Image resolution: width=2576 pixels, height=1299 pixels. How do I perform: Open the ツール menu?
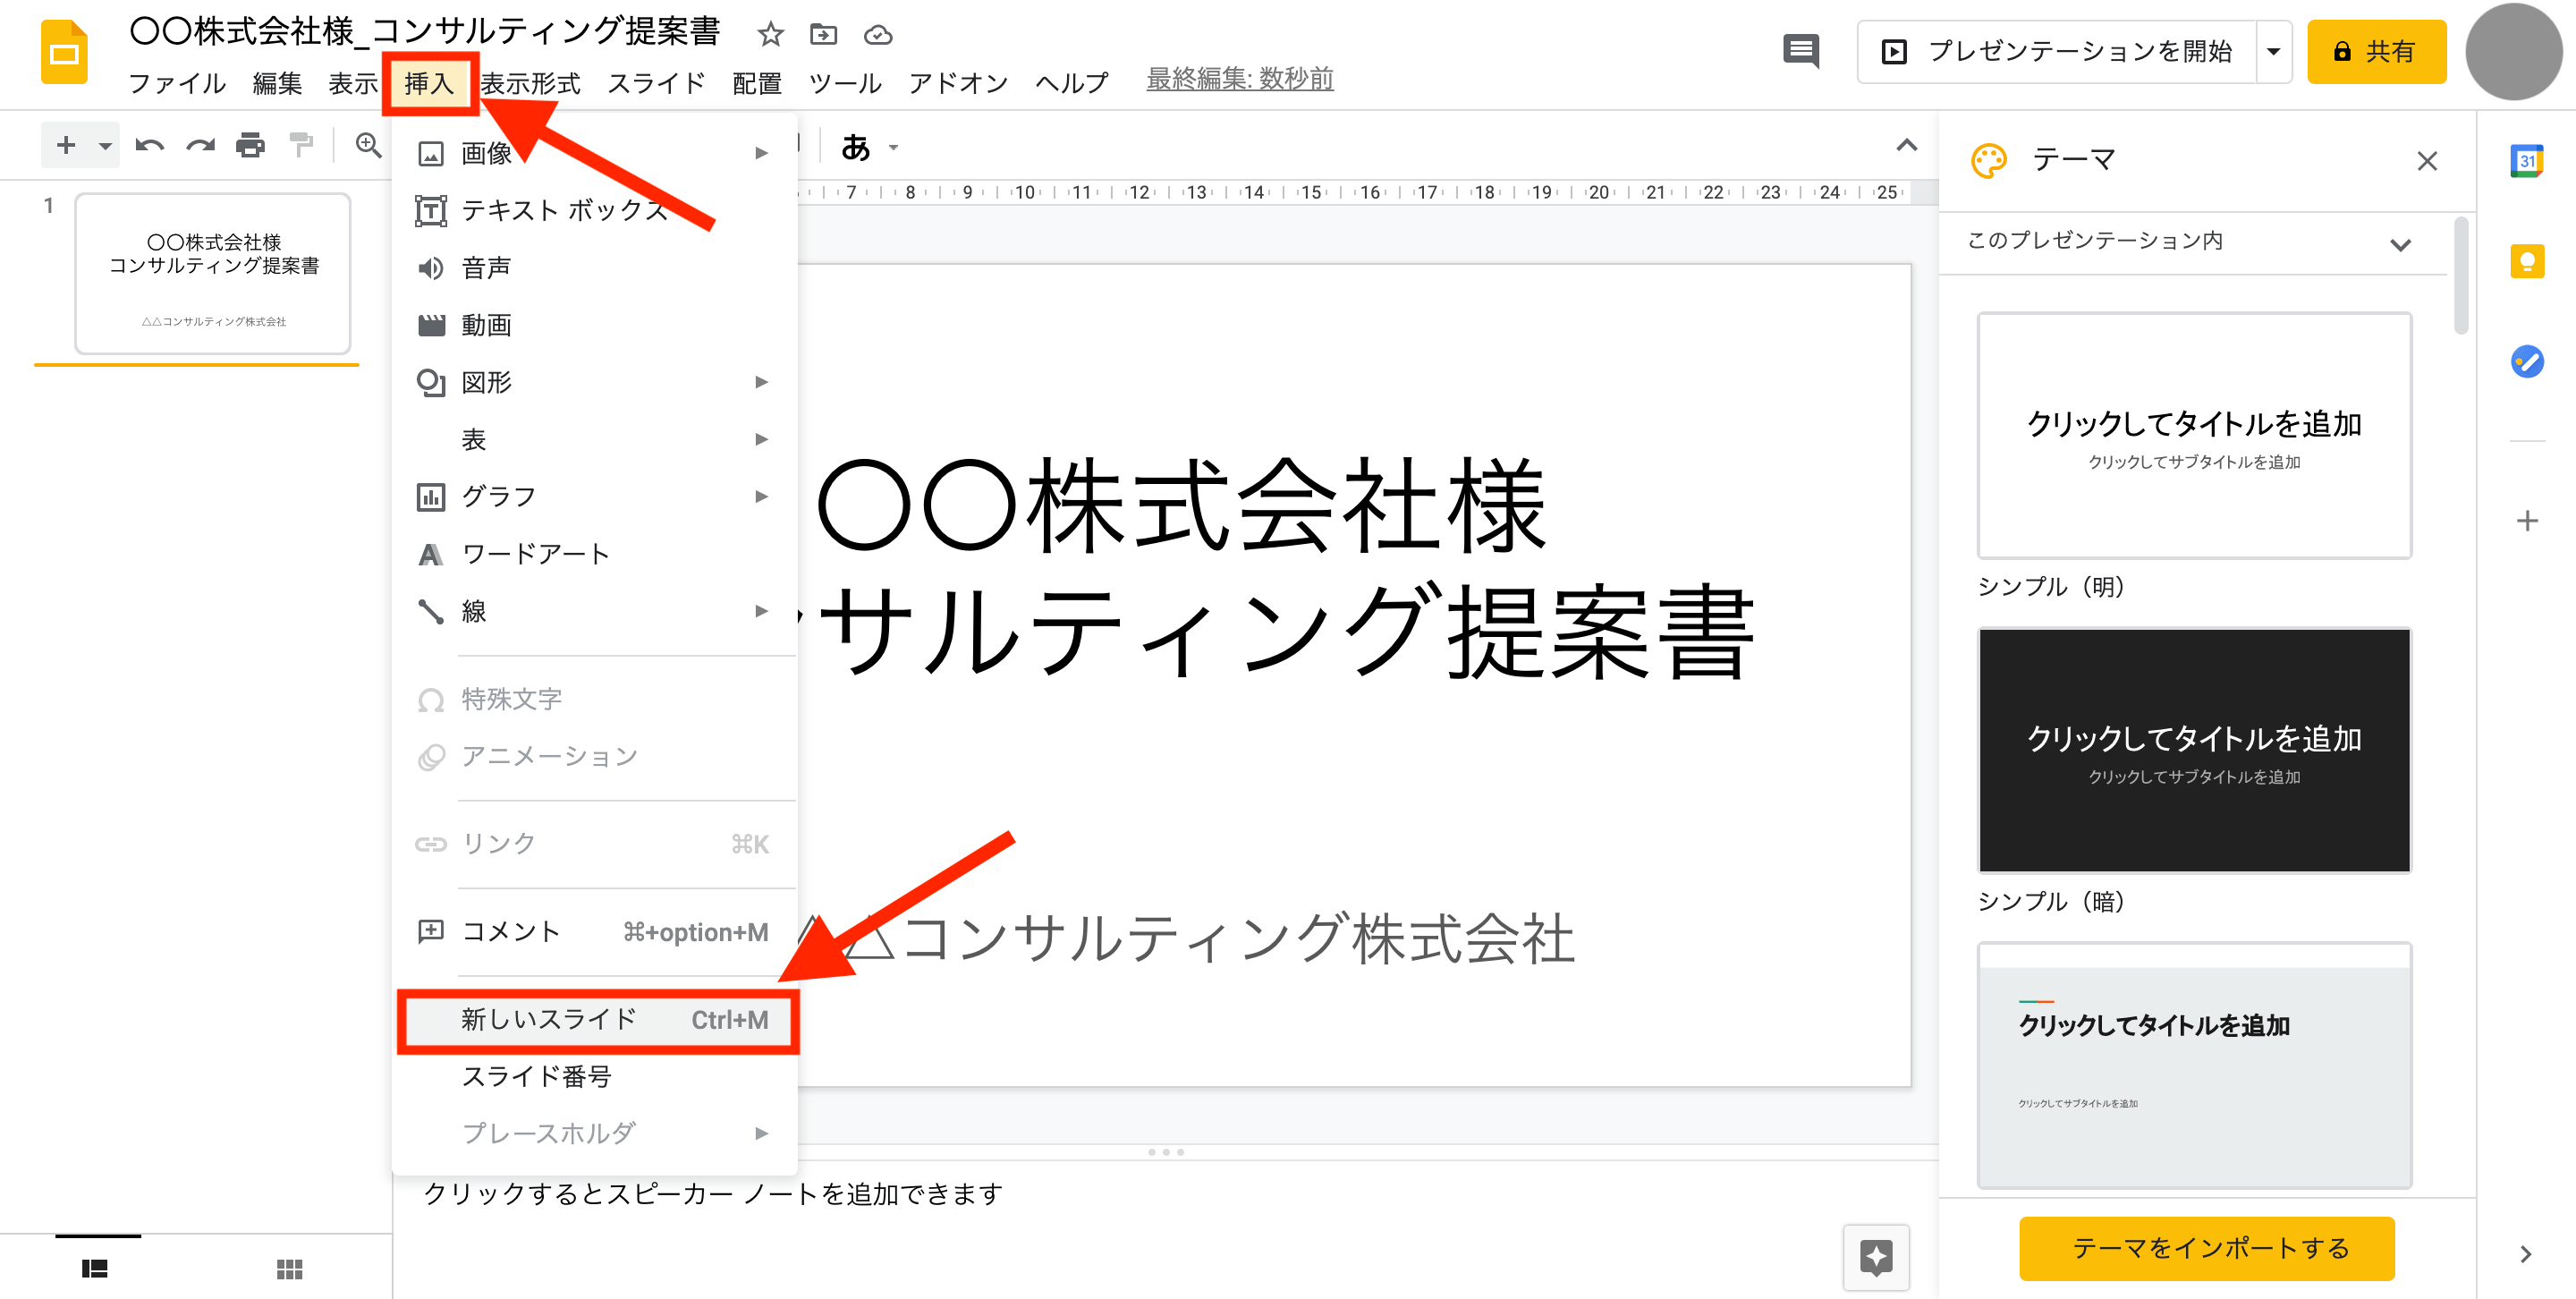click(845, 83)
